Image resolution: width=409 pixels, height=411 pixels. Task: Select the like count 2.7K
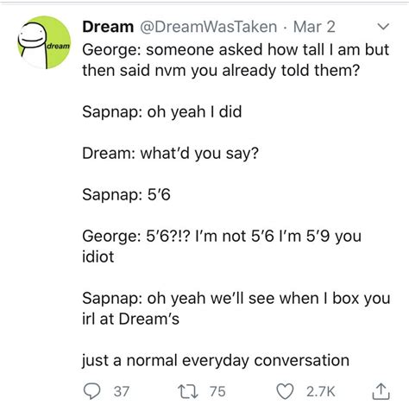coord(321,391)
